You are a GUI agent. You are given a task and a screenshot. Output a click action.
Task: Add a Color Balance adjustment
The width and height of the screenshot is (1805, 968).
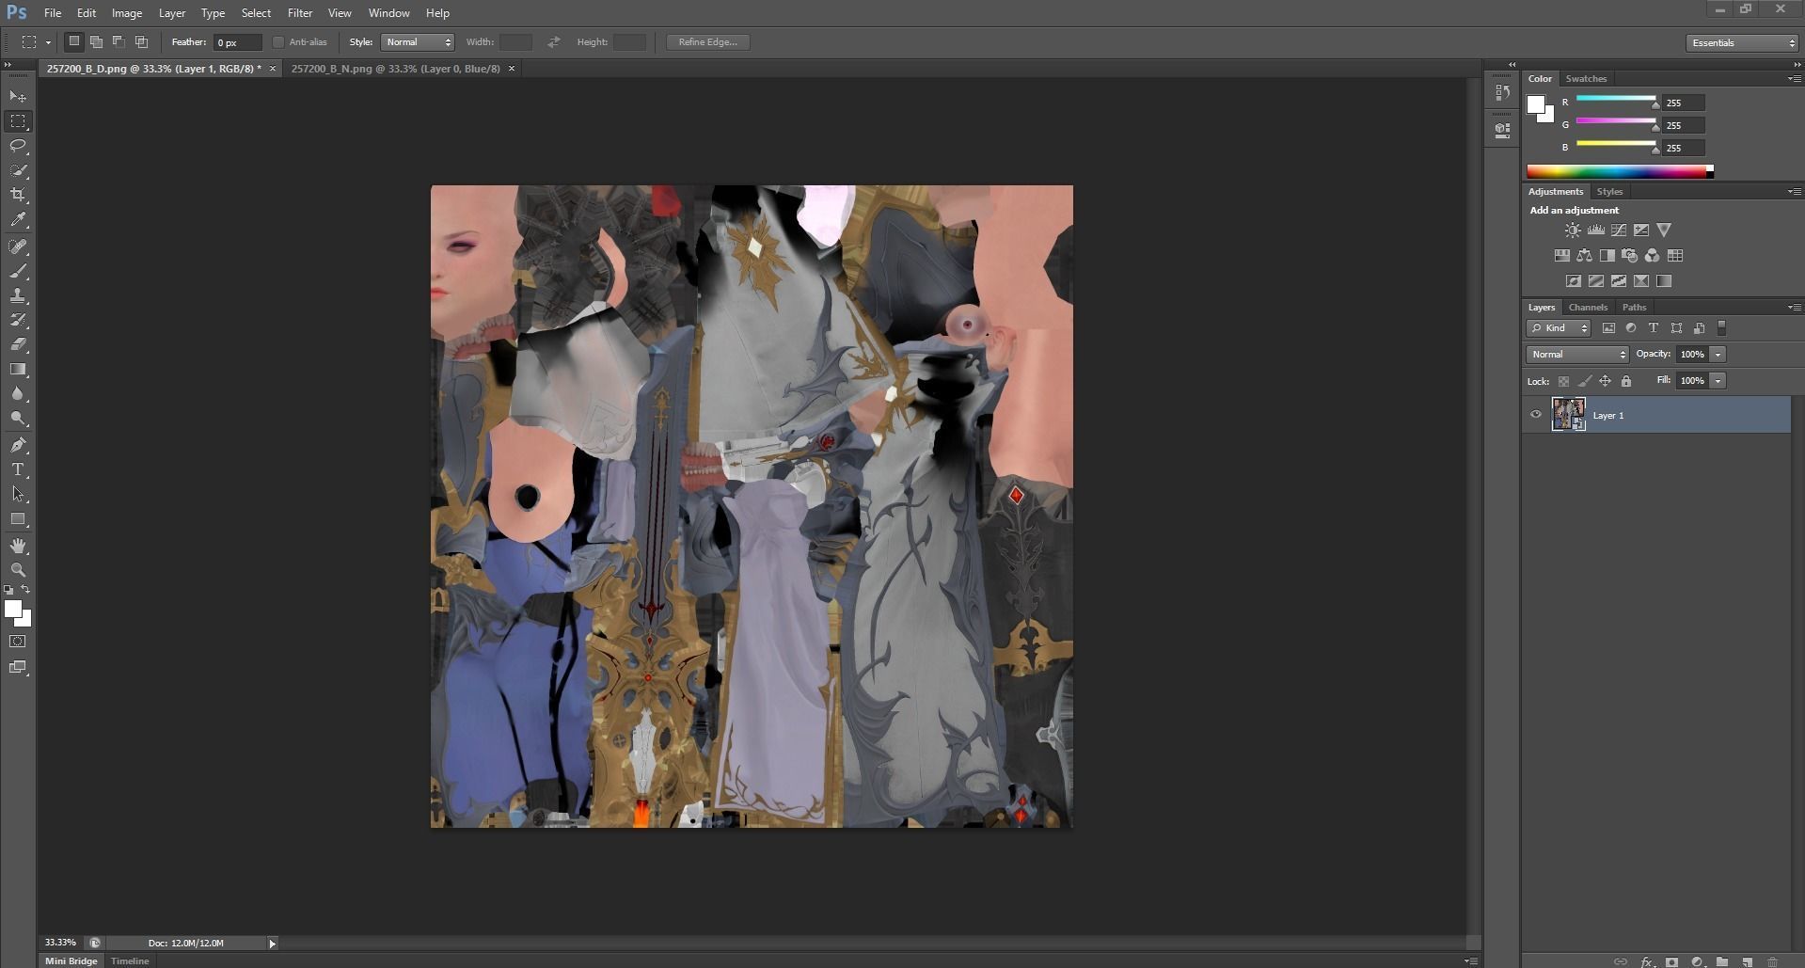point(1584,256)
